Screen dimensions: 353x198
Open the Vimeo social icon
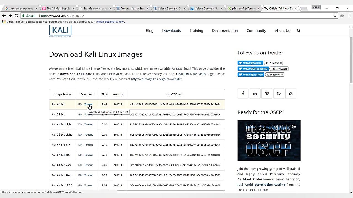pos(267,94)
